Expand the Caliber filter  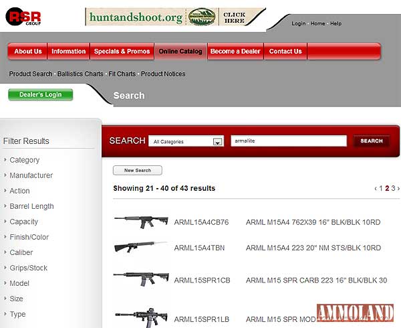21,252
